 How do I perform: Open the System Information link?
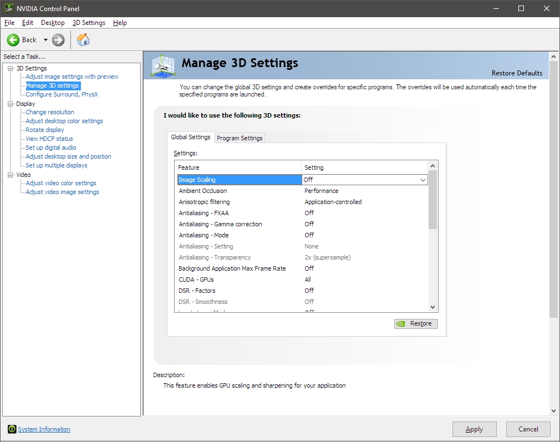(44, 429)
